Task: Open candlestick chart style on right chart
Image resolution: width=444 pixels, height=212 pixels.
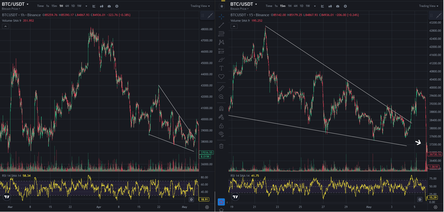Action: click(x=330, y=6)
